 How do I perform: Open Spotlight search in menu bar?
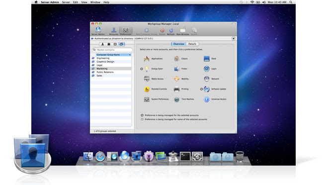[x=291, y=2]
